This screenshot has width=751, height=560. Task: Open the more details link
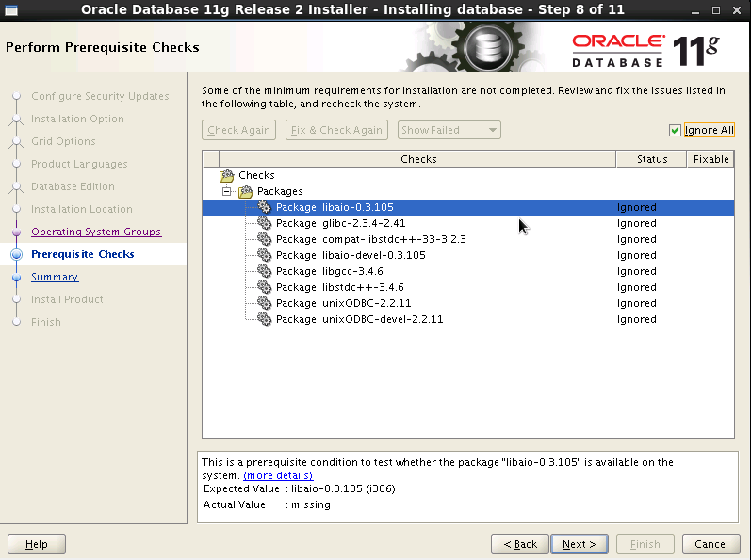tap(278, 475)
